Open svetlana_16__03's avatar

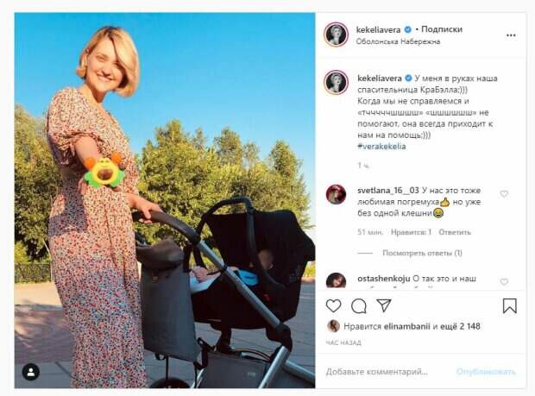[x=336, y=195]
